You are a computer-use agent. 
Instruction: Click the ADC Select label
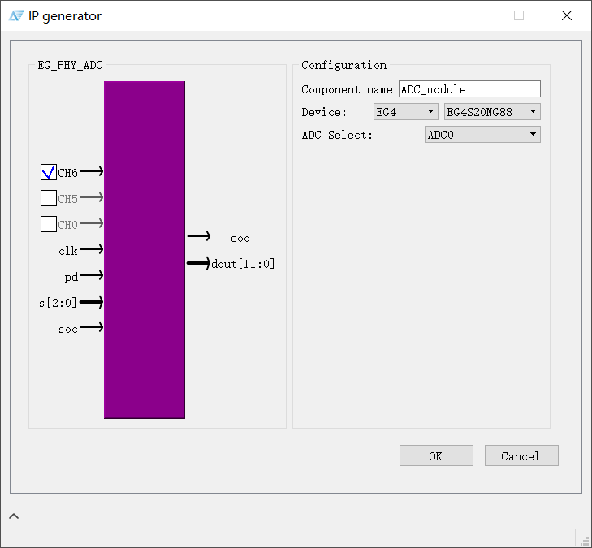pos(337,135)
